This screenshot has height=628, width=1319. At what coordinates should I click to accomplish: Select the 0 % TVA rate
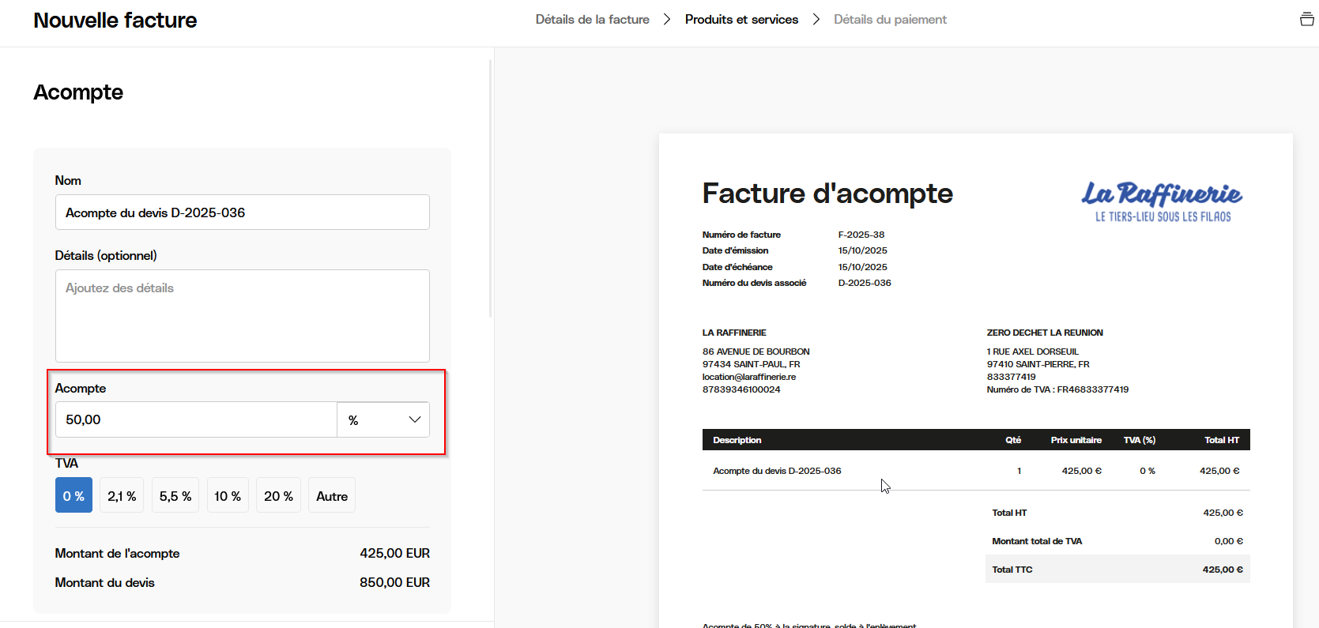(x=73, y=495)
